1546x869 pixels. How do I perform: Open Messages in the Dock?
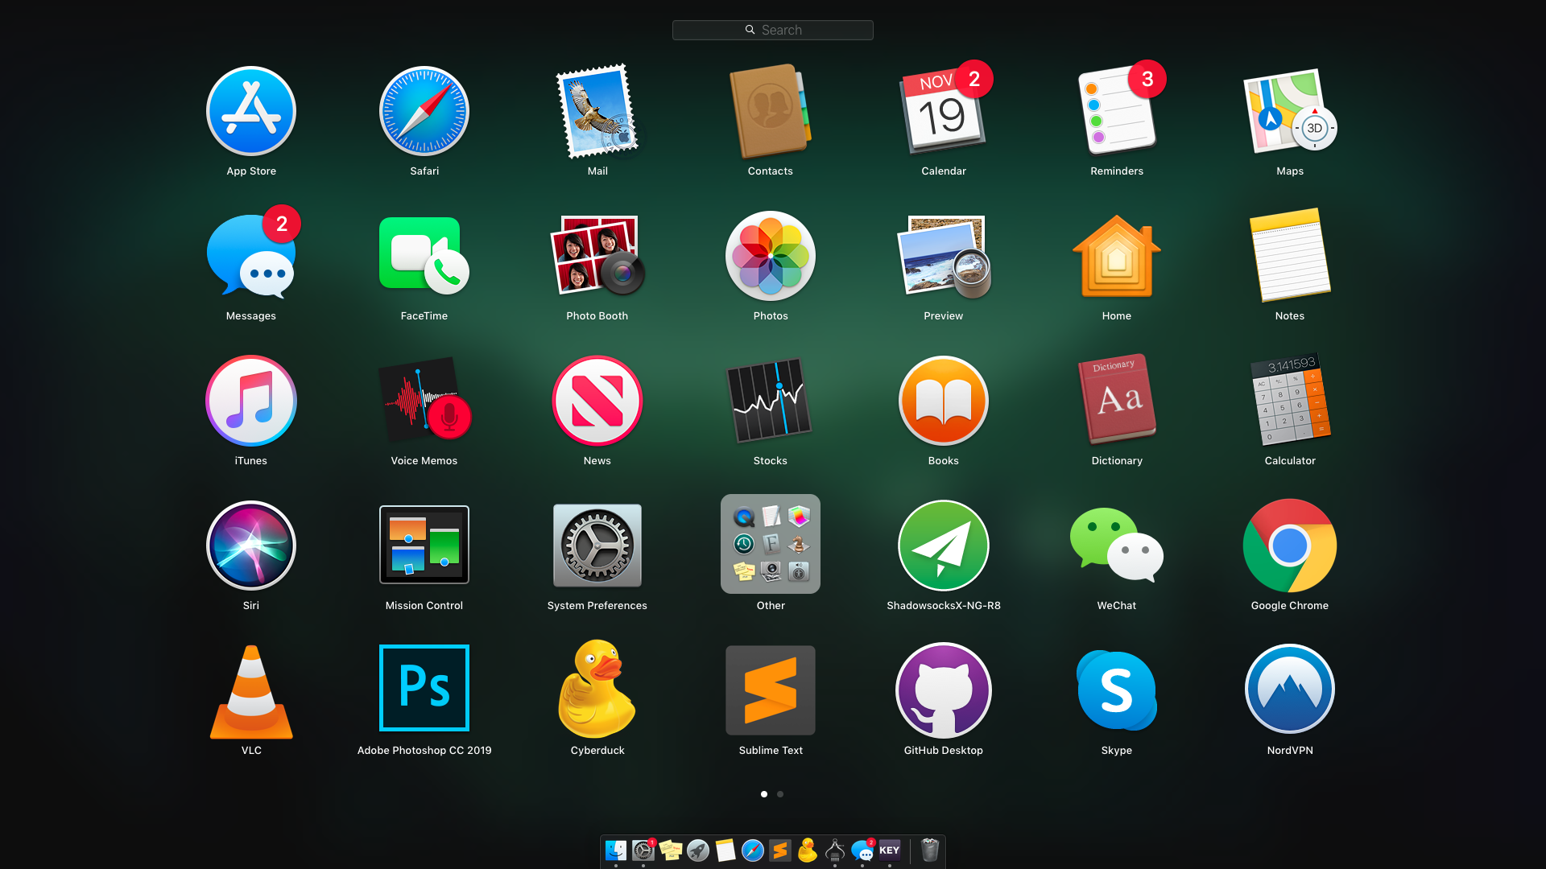[862, 850]
